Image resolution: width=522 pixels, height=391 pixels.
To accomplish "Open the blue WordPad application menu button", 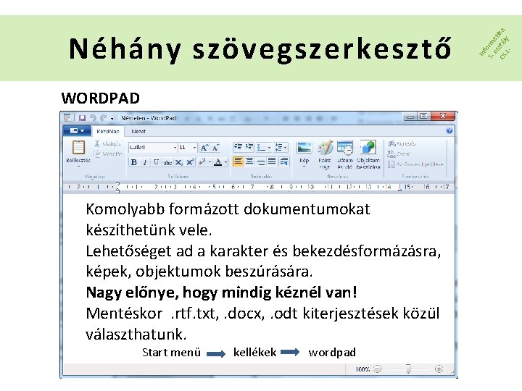I will click(x=77, y=130).
